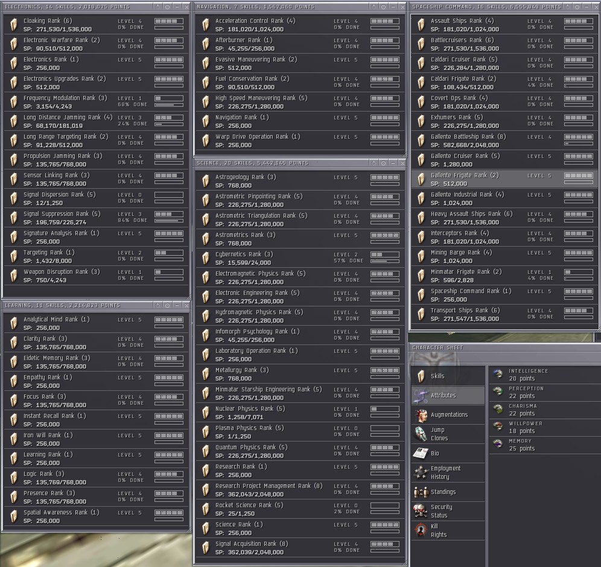601x567 pixels.
Task: Select the highlighted Gallente Frigate skill row
Action: pyautogui.click(x=504, y=179)
